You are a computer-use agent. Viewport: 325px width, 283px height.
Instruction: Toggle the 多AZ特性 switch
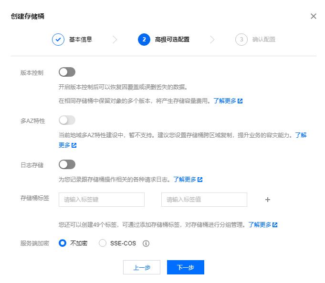click(67, 120)
